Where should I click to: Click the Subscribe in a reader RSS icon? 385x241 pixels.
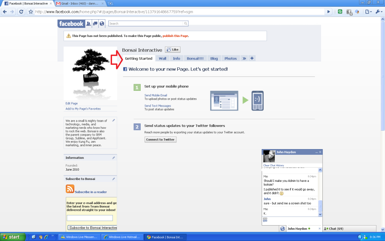(69, 189)
